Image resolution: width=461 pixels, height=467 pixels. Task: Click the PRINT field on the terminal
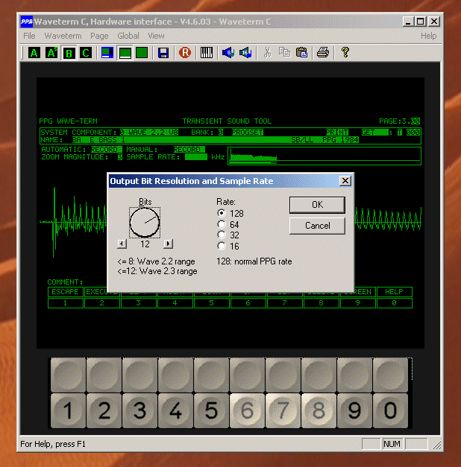tap(337, 133)
